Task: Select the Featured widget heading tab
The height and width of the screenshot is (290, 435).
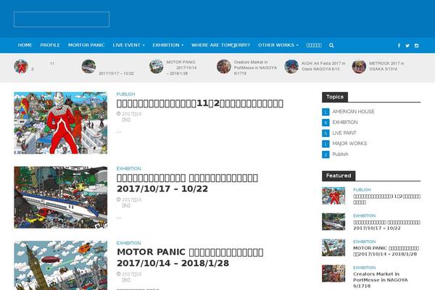Action: 339,176
